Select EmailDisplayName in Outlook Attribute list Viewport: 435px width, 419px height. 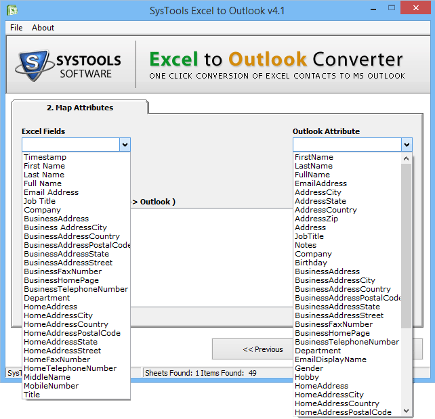coord(348,359)
